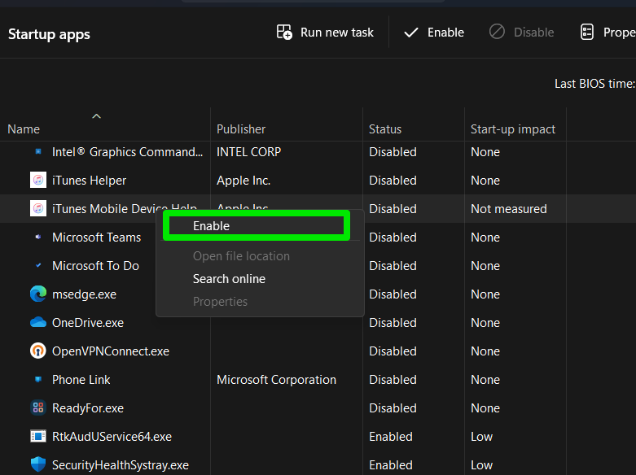Click the Properties icon in toolbar
This screenshot has width=636, height=475.
click(587, 32)
